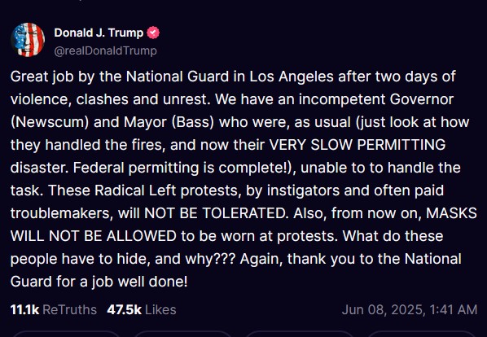Open the Jun 08, 2025 timestamp

pyautogui.click(x=410, y=309)
